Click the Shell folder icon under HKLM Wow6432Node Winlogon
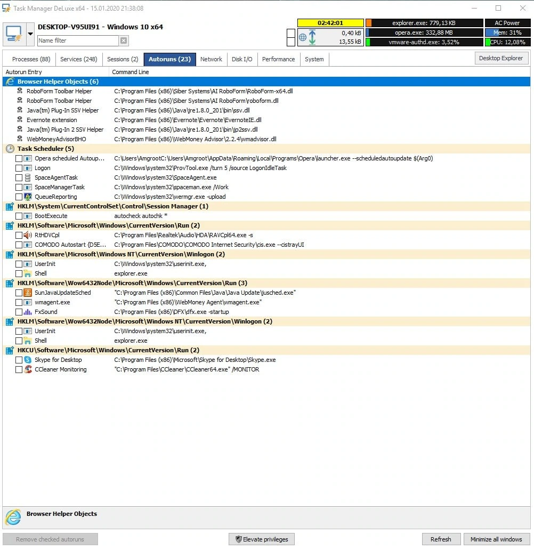This screenshot has height=550, width=534. pos(28,341)
